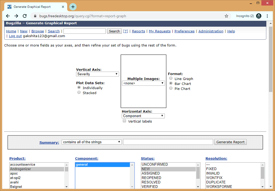
Task: Open a new tab with plus button
Action: 73,7
